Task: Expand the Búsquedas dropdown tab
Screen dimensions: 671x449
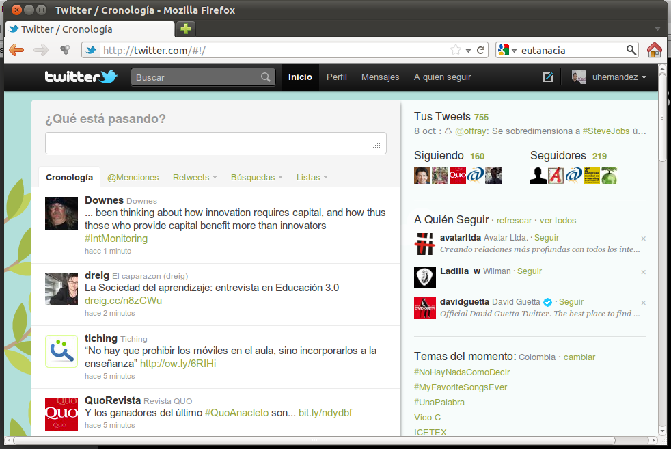Action: (x=256, y=177)
